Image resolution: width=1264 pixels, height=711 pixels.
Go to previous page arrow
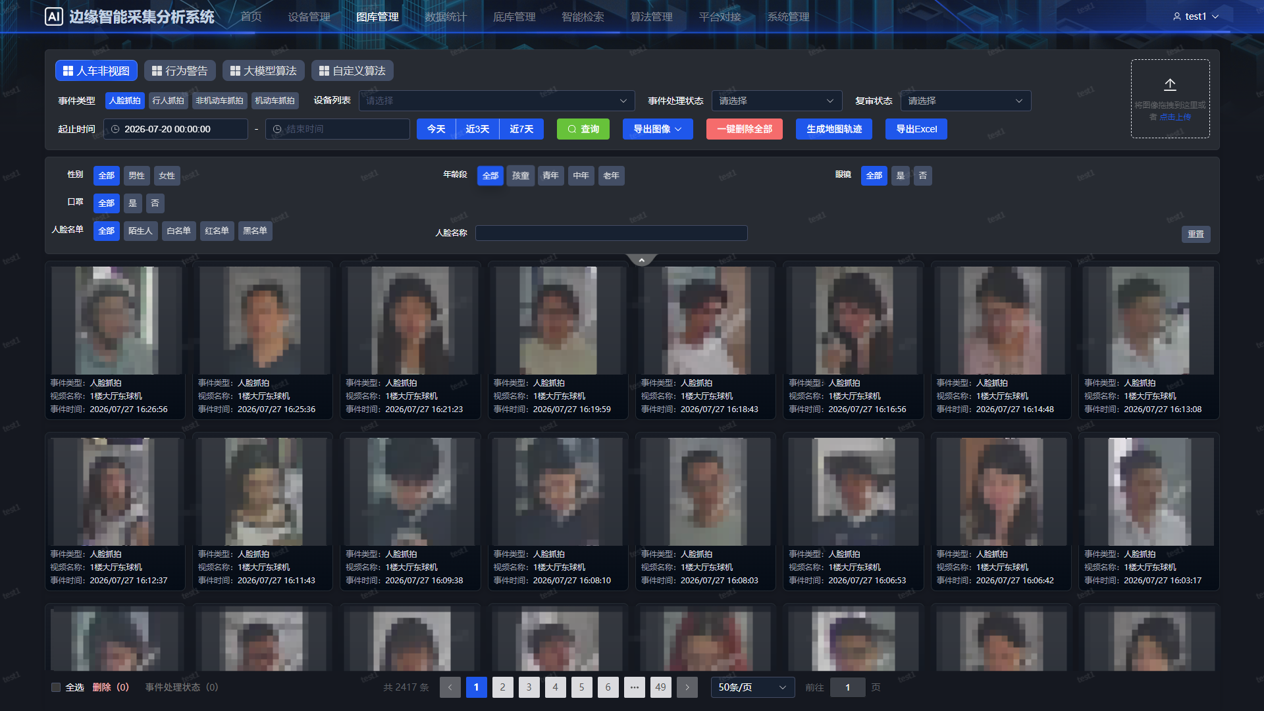pos(450,687)
